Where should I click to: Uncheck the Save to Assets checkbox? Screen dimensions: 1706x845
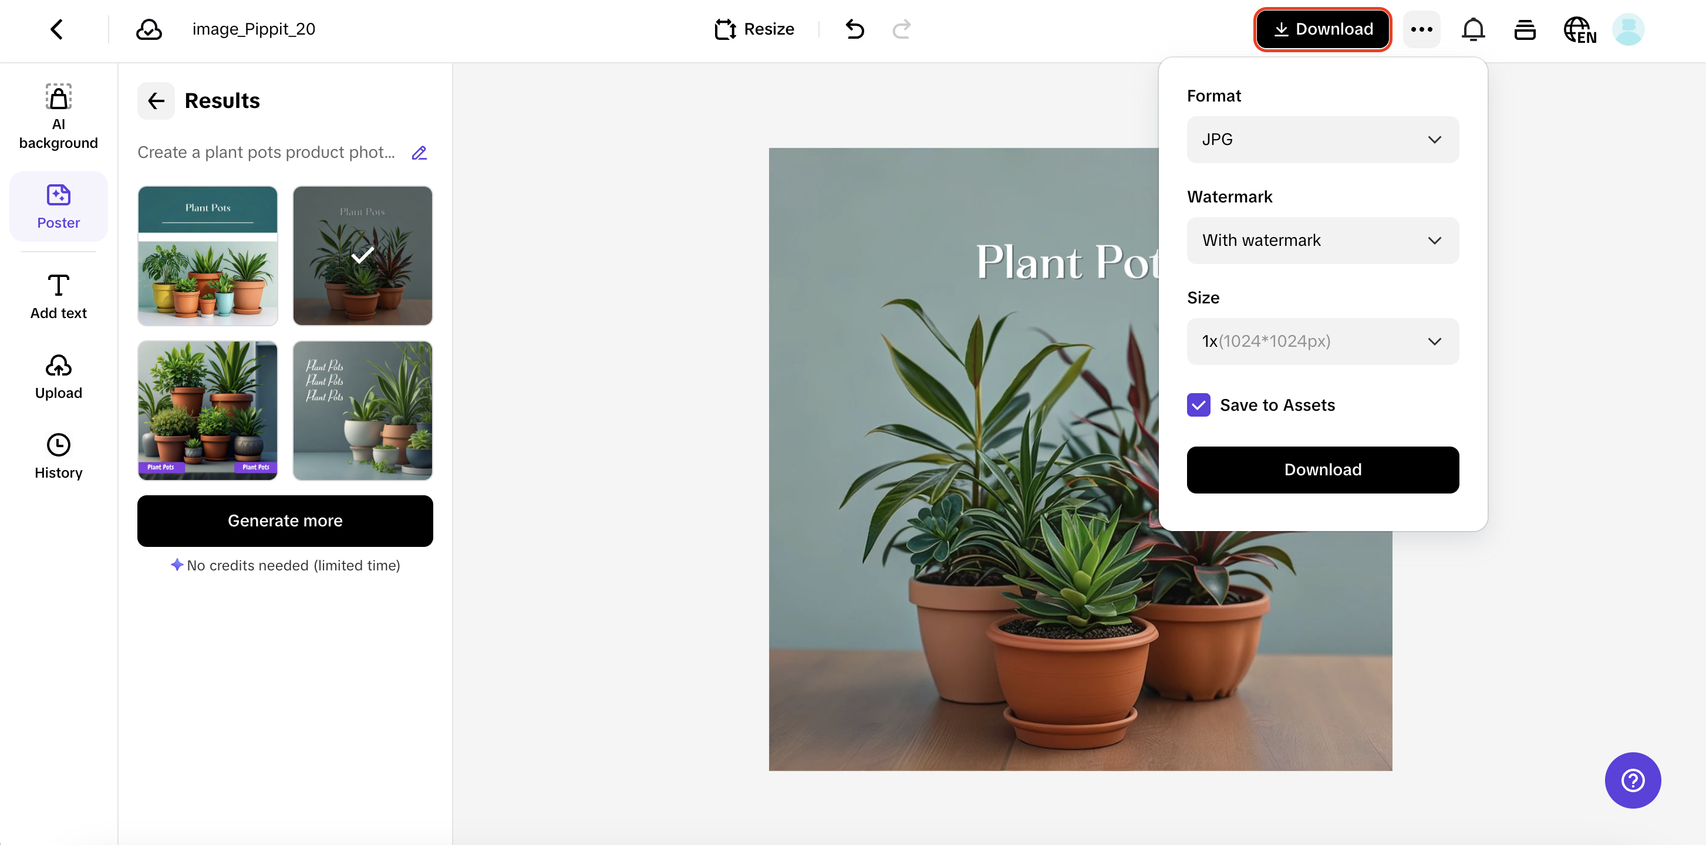tap(1198, 405)
